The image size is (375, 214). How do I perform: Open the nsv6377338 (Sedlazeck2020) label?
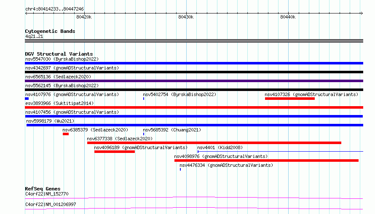point(120,139)
